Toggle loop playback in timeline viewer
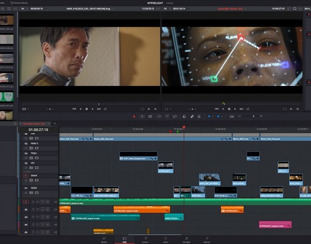The height and width of the screenshot is (244, 311). point(248,109)
